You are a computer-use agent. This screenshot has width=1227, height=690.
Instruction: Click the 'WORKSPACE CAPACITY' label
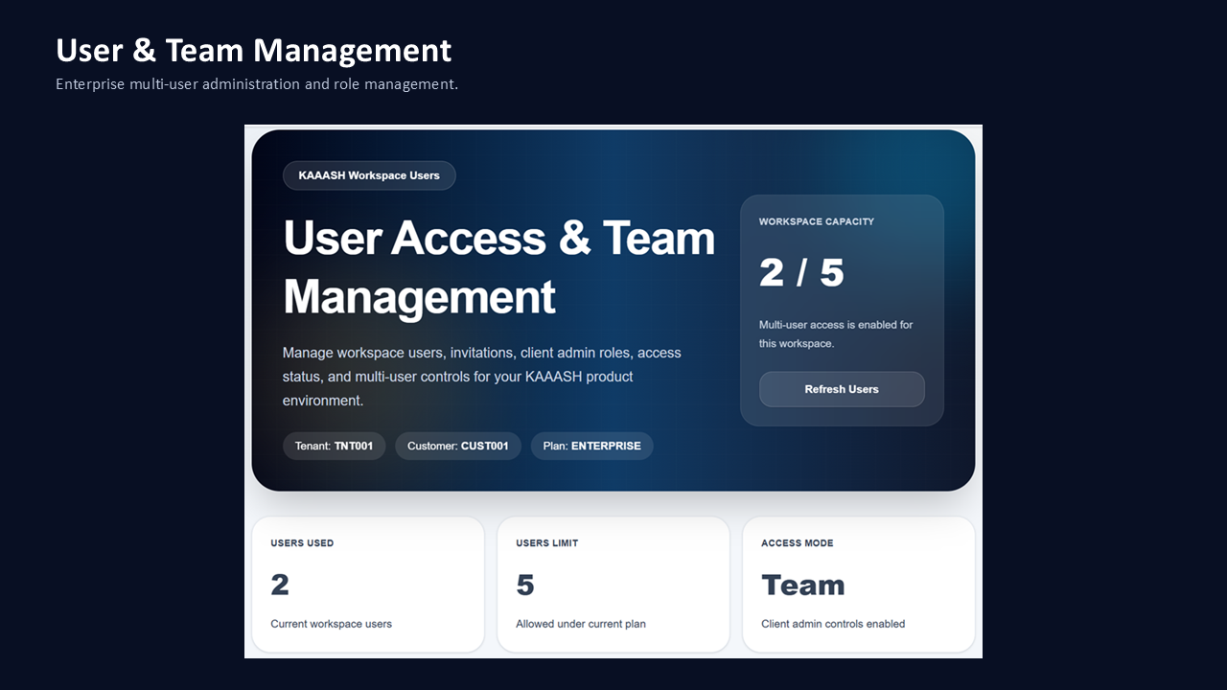[x=817, y=221]
